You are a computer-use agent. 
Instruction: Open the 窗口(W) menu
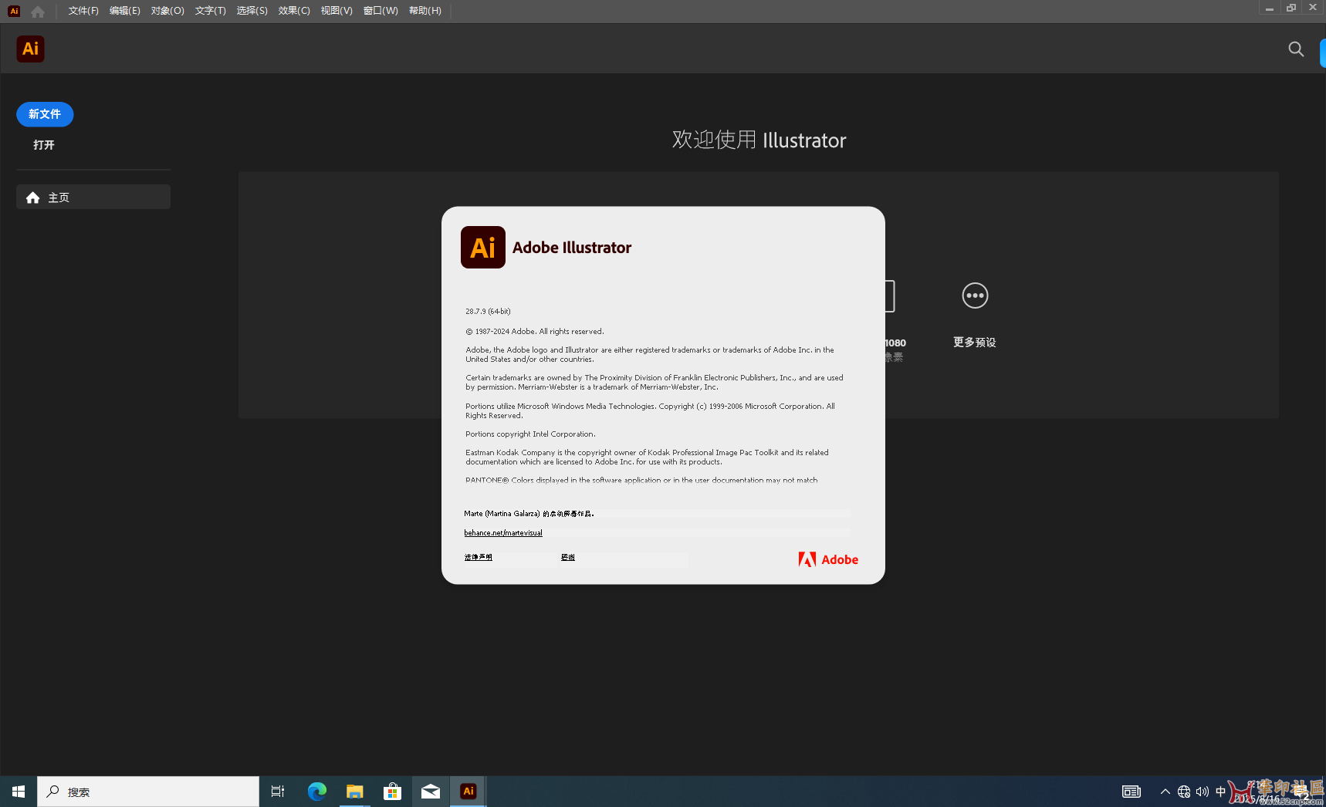tap(381, 11)
